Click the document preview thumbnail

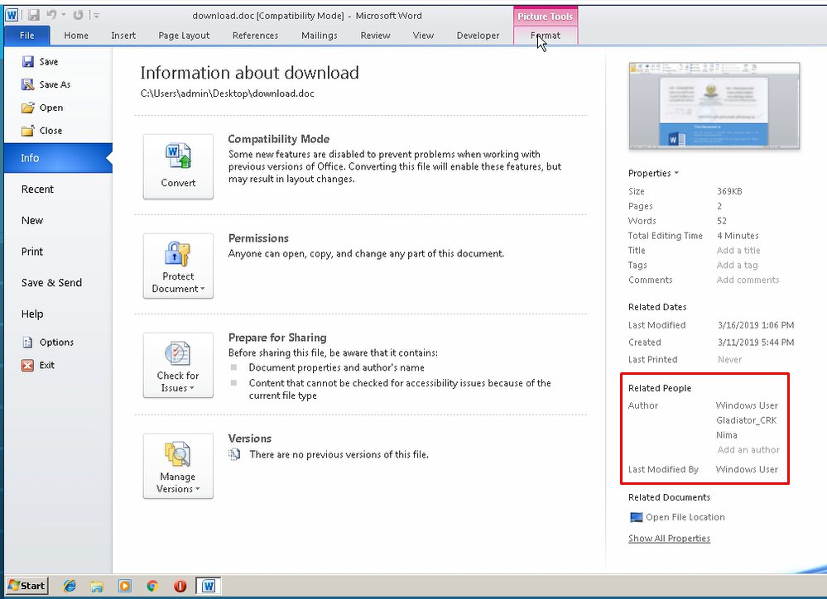tap(714, 106)
